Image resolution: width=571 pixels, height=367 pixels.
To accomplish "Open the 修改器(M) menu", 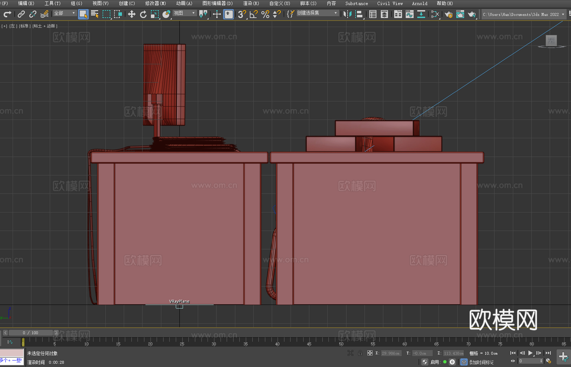I will pos(156,3).
